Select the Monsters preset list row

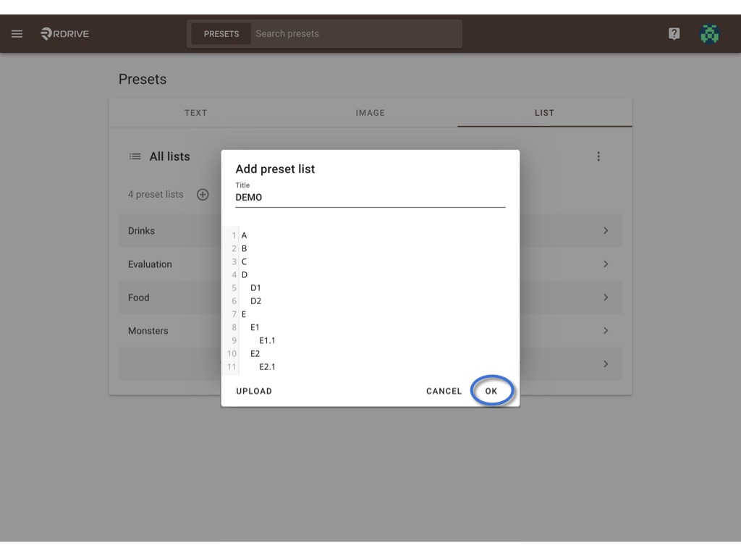(x=370, y=330)
